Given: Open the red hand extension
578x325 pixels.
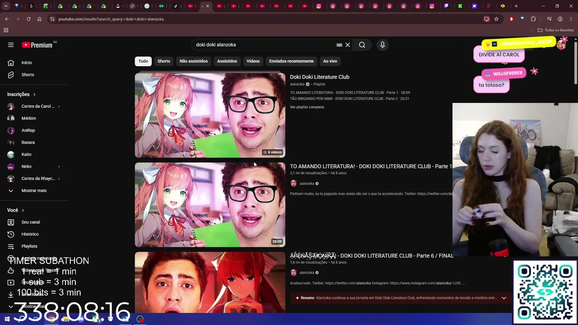Looking at the screenshot, I should point(511,19).
